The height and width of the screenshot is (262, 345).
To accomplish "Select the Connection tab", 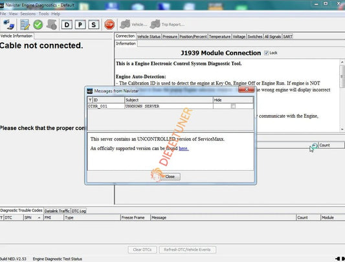I will 125,36.
